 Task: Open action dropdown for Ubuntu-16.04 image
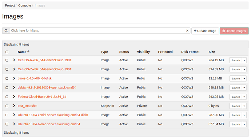pyautogui.click(x=244, y=115)
